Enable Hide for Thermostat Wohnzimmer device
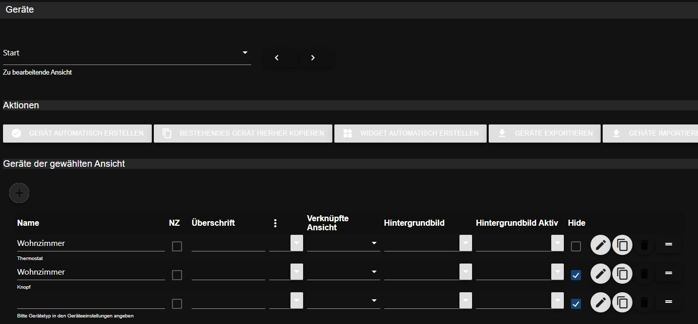Screen dimensions: 698x324 (576, 246)
